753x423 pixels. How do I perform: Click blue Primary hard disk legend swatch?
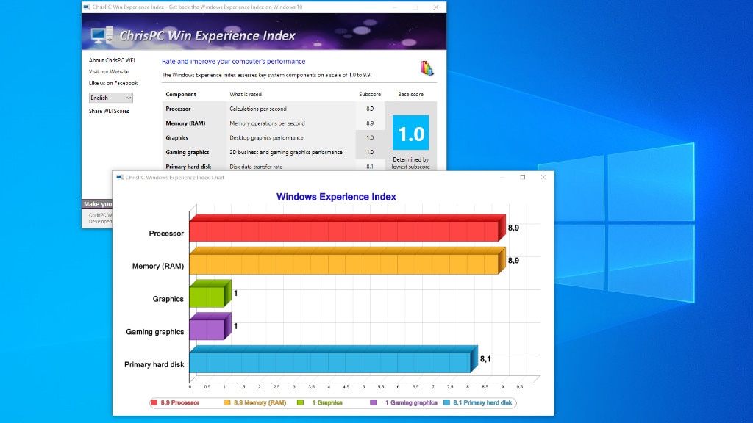(x=446, y=403)
